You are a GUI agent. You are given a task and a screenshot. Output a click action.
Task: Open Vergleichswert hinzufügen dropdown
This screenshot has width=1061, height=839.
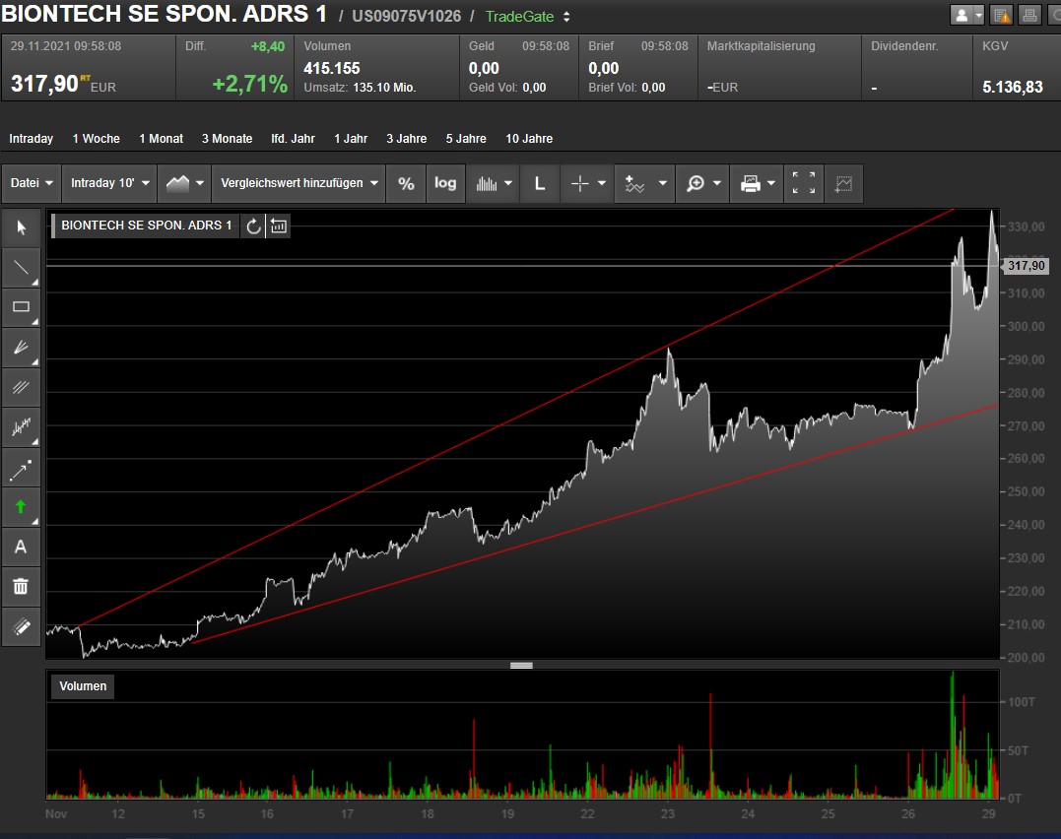click(x=298, y=183)
